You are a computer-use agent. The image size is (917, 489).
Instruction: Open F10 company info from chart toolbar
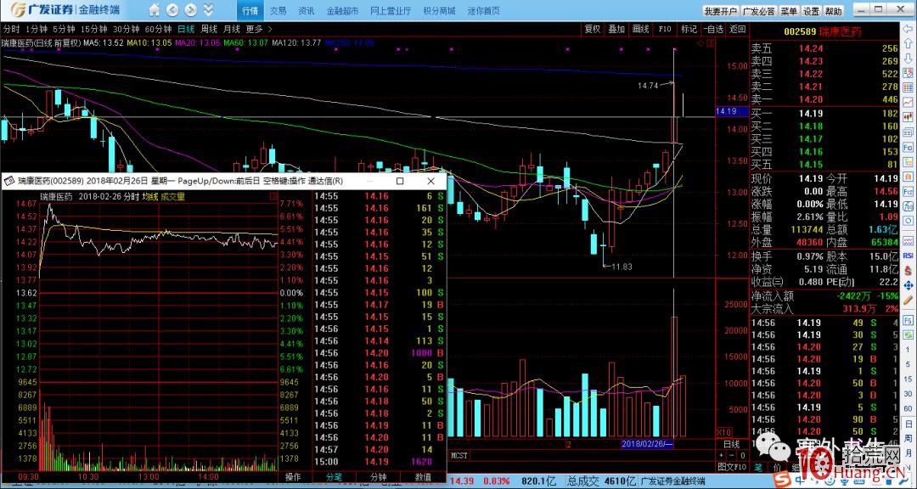(664, 29)
